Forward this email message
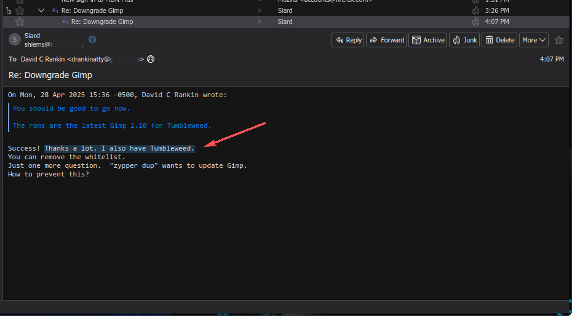The width and height of the screenshot is (572, 316). tap(386, 40)
